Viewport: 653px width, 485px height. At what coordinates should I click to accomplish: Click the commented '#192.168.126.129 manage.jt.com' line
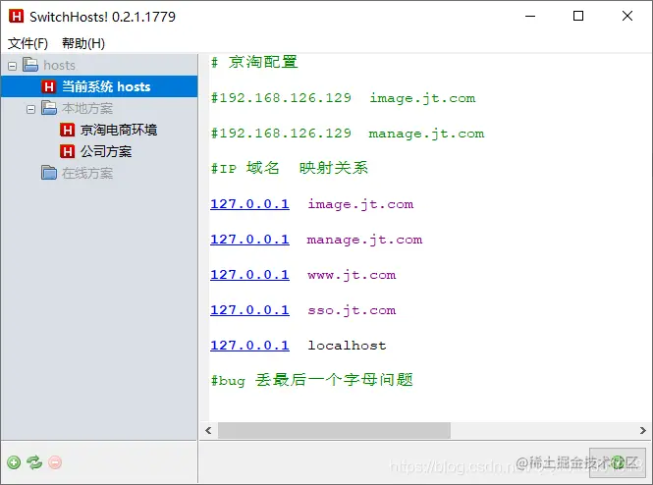[348, 134]
